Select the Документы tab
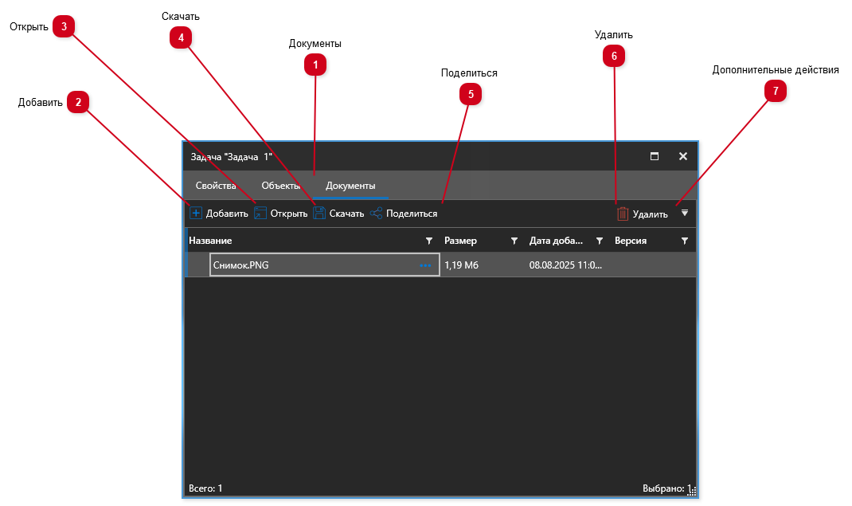Viewport: 852px width, 506px height. pyautogui.click(x=350, y=186)
